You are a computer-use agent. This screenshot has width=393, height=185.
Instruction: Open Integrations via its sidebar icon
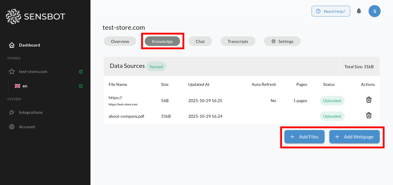click(x=11, y=112)
